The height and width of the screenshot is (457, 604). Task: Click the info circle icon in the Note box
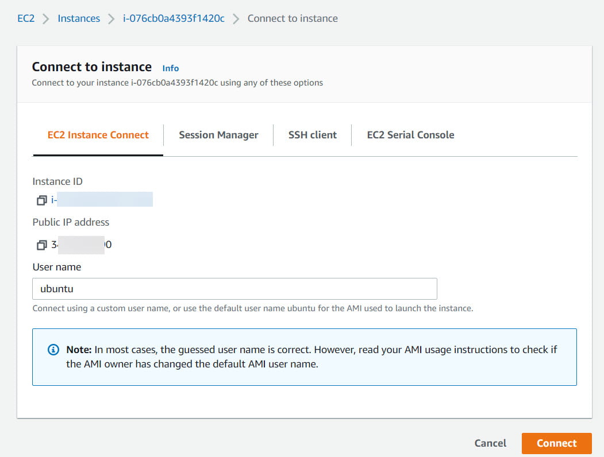[x=53, y=350]
